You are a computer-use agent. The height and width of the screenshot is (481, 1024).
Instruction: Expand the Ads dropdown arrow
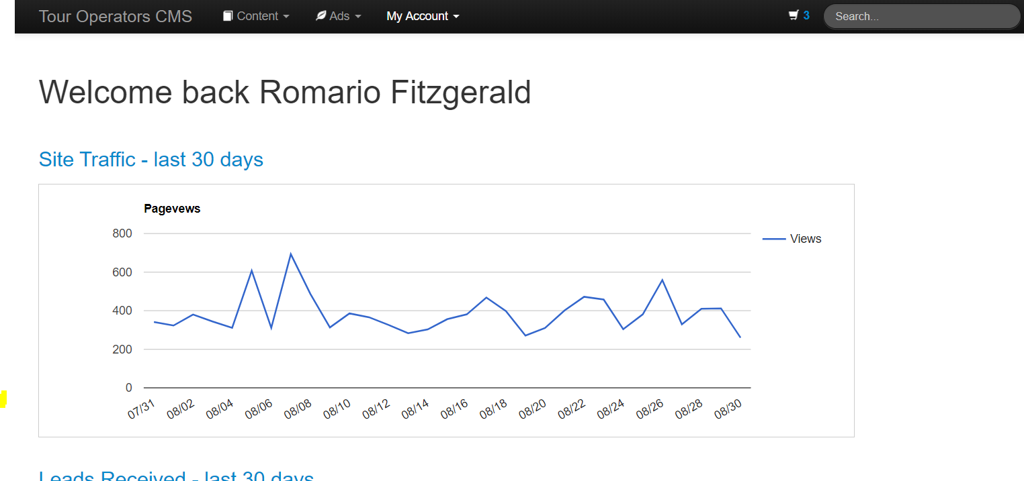click(357, 17)
